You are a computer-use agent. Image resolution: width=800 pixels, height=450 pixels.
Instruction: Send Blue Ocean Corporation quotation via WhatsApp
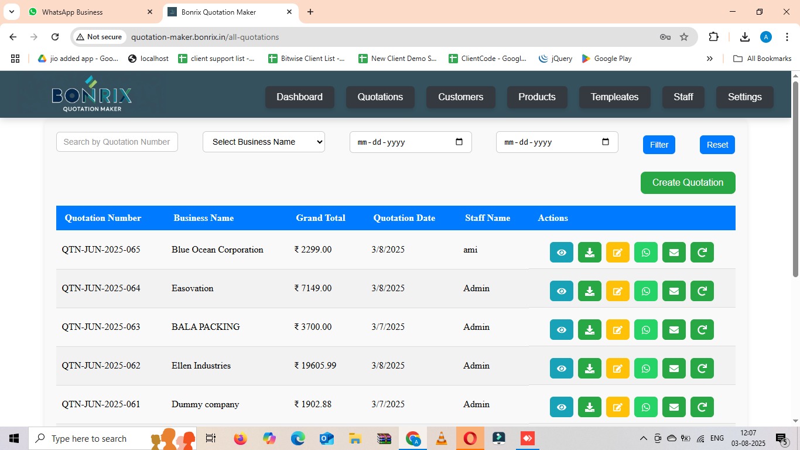(646, 253)
